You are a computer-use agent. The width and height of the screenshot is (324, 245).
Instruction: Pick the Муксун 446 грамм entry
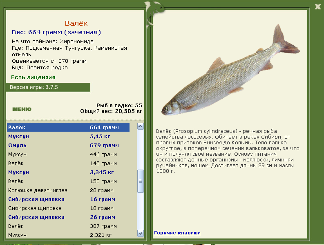(x=68, y=155)
